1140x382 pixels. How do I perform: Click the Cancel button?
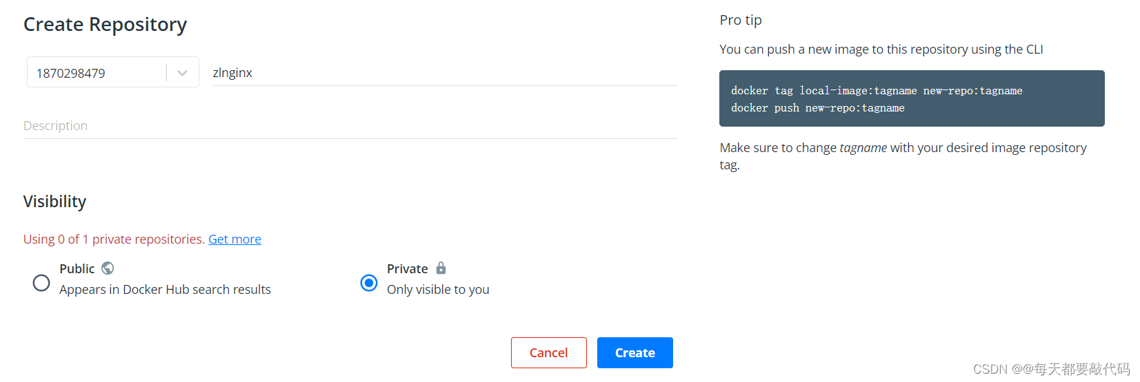click(548, 352)
